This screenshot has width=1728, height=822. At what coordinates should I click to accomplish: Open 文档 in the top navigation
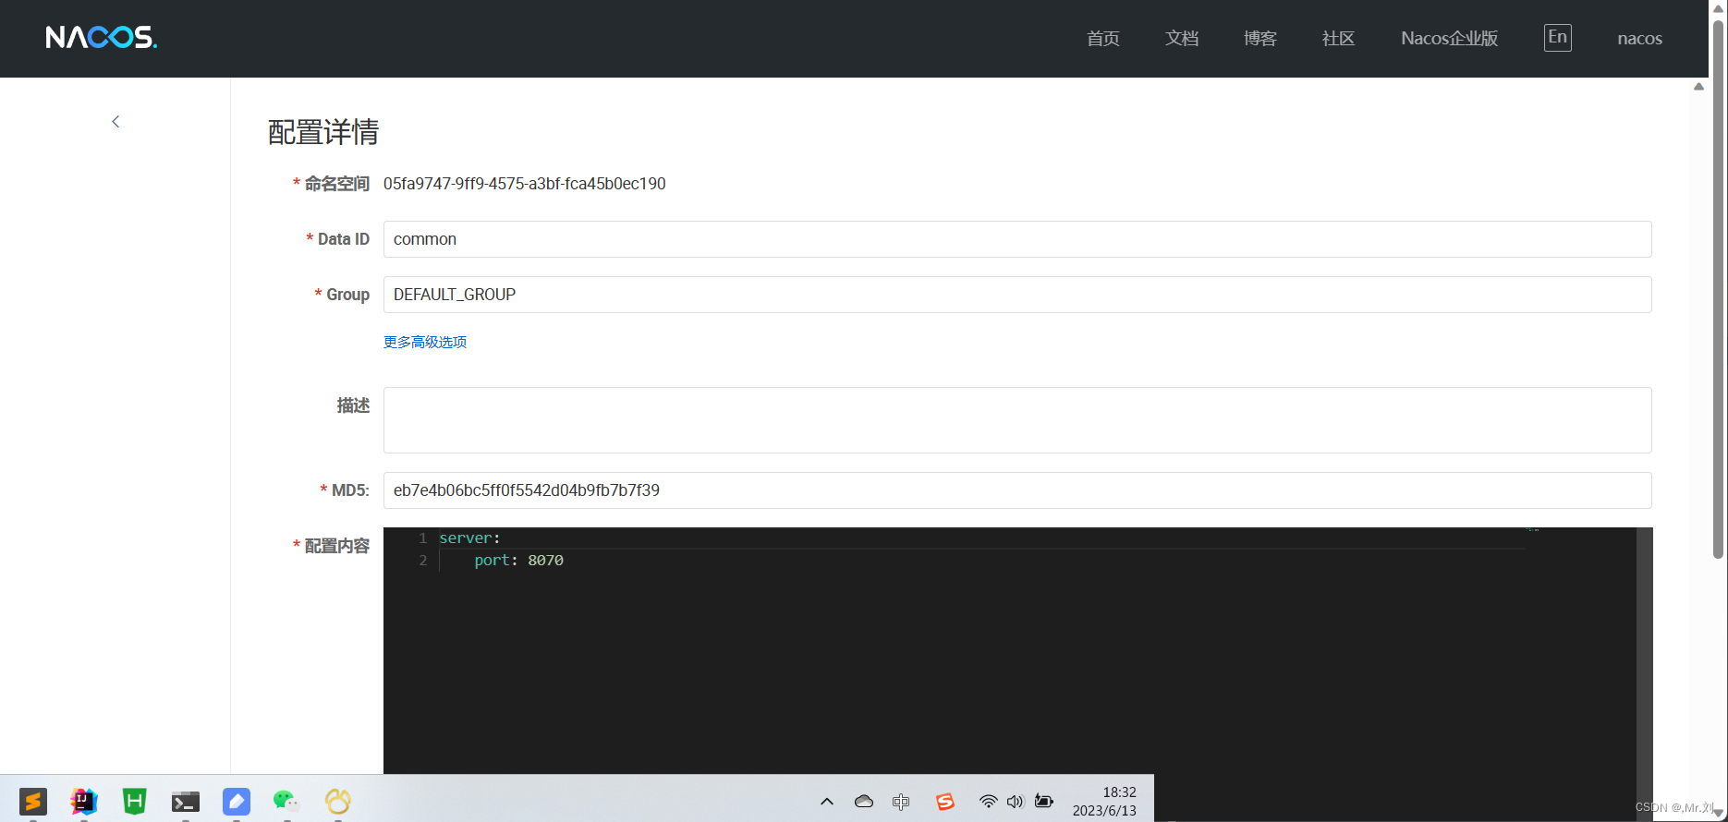click(1182, 38)
